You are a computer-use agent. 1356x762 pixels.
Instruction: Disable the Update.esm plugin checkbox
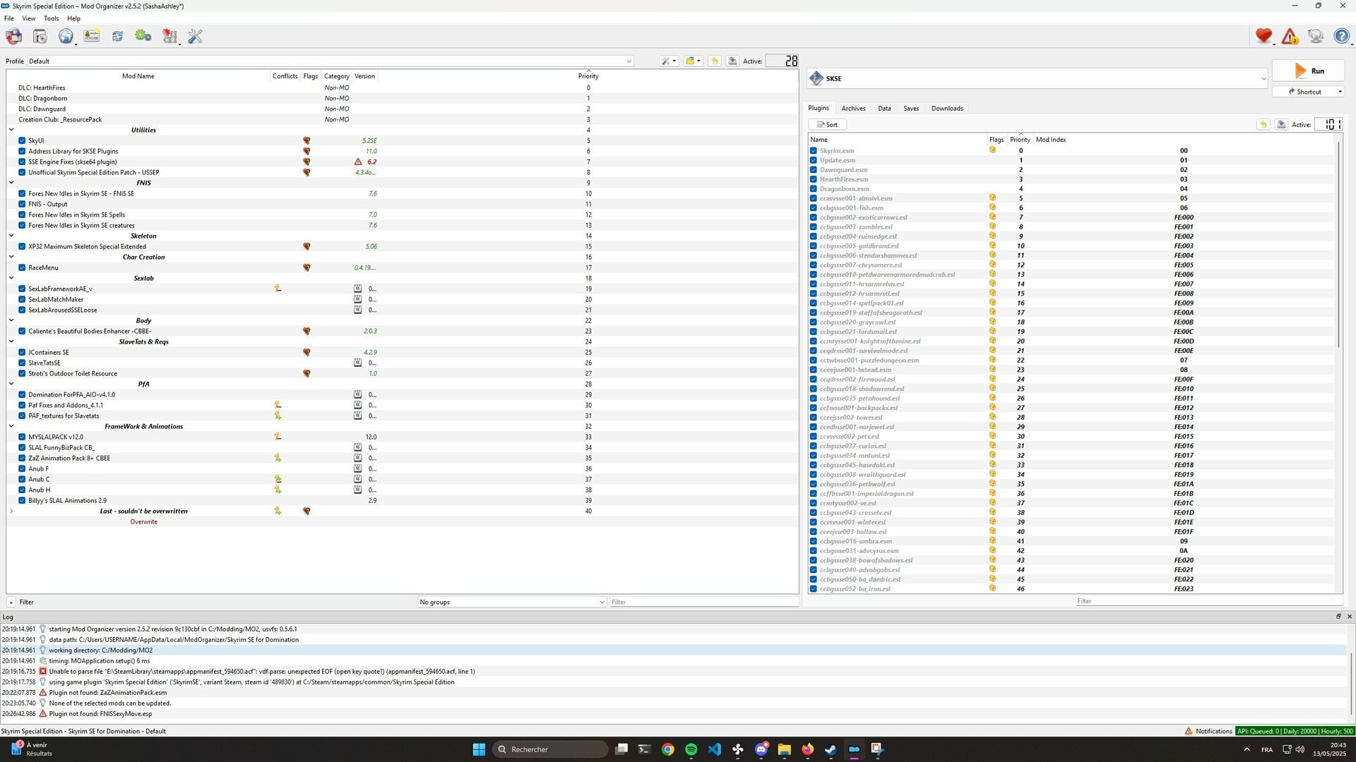pos(814,160)
